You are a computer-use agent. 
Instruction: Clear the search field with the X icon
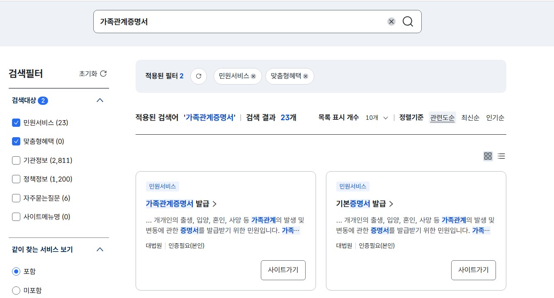coord(391,21)
